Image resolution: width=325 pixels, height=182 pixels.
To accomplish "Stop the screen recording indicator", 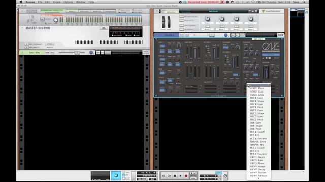I will coord(222,2).
